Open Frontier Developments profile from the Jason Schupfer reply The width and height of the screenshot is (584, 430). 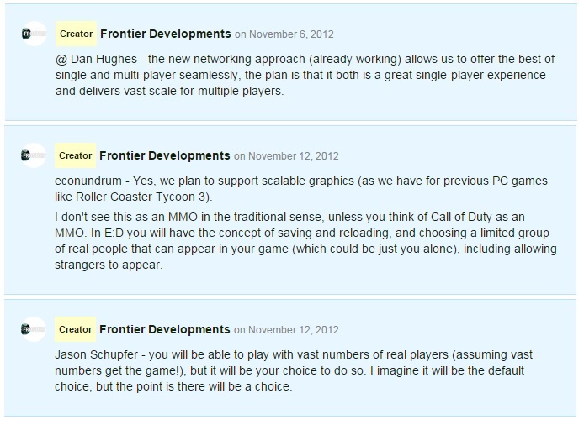coord(165,329)
